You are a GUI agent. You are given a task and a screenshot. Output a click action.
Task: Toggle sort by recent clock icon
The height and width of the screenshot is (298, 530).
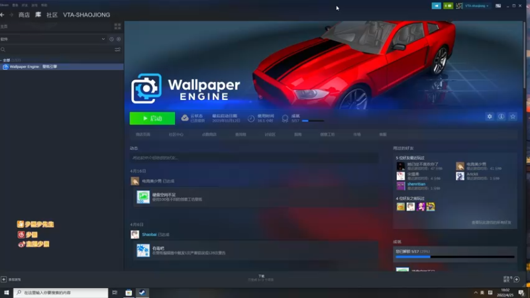tap(111, 39)
